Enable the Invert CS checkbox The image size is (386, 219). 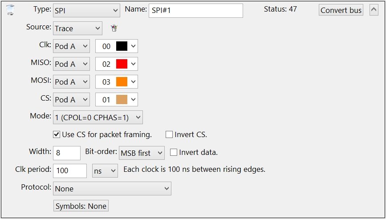click(x=169, y=134)
